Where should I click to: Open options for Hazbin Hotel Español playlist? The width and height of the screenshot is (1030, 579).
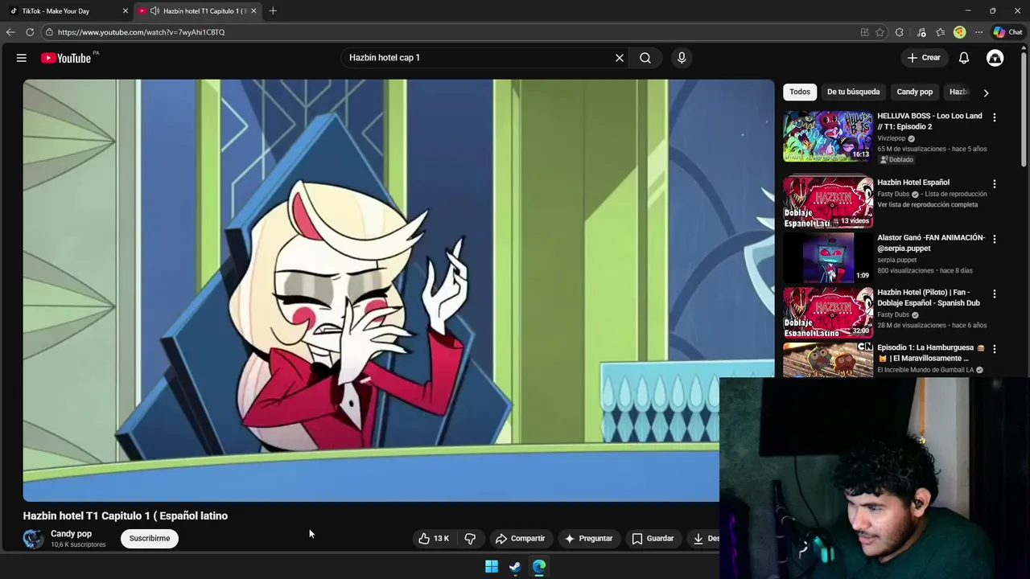point(995,184)
